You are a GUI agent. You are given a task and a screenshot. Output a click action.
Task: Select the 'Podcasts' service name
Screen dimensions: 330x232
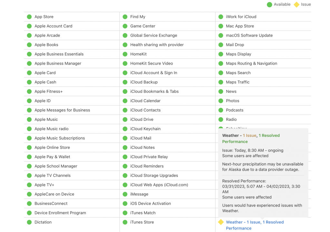pos(235,110)
